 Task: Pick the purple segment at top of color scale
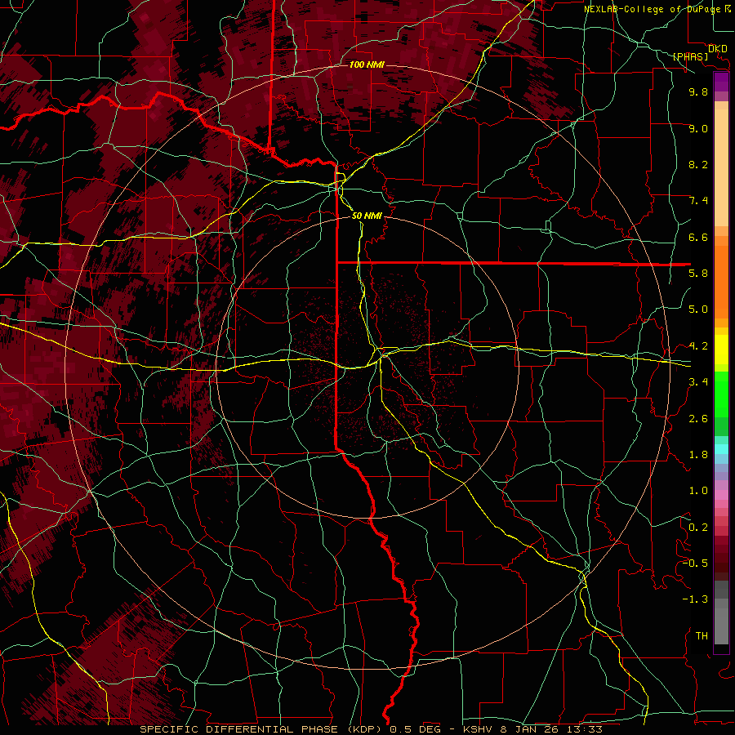tap(721, 82)
